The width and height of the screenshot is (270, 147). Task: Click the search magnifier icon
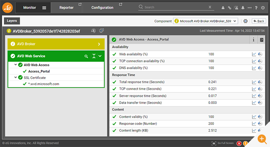coord(141,7)
